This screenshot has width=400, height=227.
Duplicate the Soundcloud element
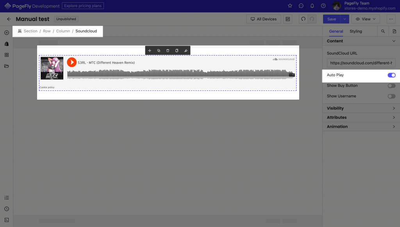pyautogui.click(x=159, y=50)
